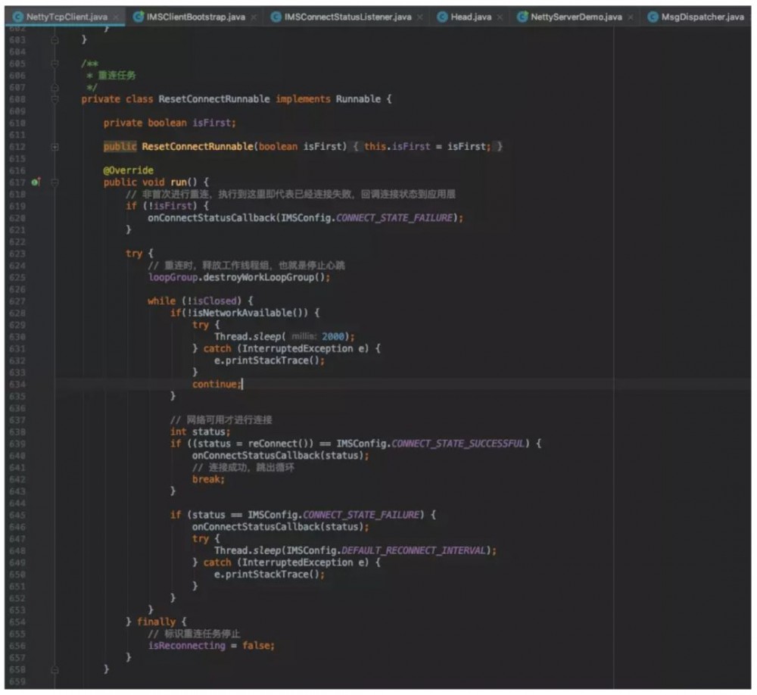Click CONNECT_STATE_SUCCESSFUL constant
Viewport: 757px width, 695px height.
pos(458,444)
